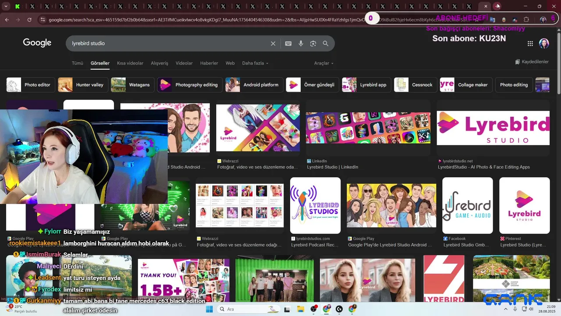561x316 pixels.
Task: Open the Kısa videolar tab
Action: pos(130,63)
